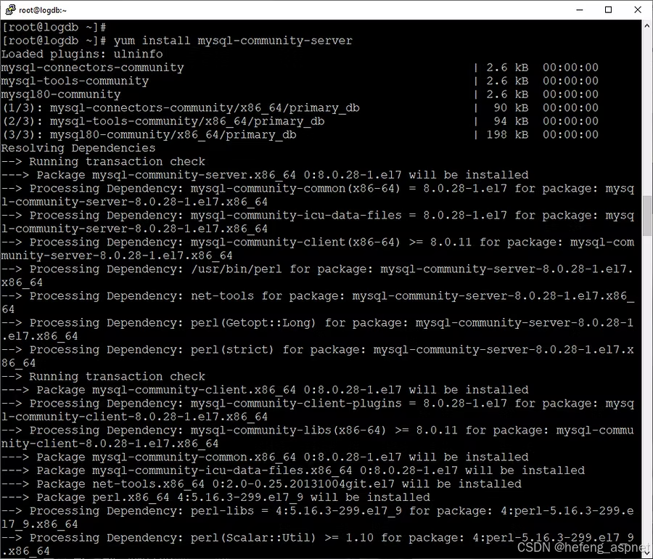The image size is (653, 559).
Task: Click the 'perl(Scalar::Util) >= 1.10' dependency line
Action: tap(317, 544)
